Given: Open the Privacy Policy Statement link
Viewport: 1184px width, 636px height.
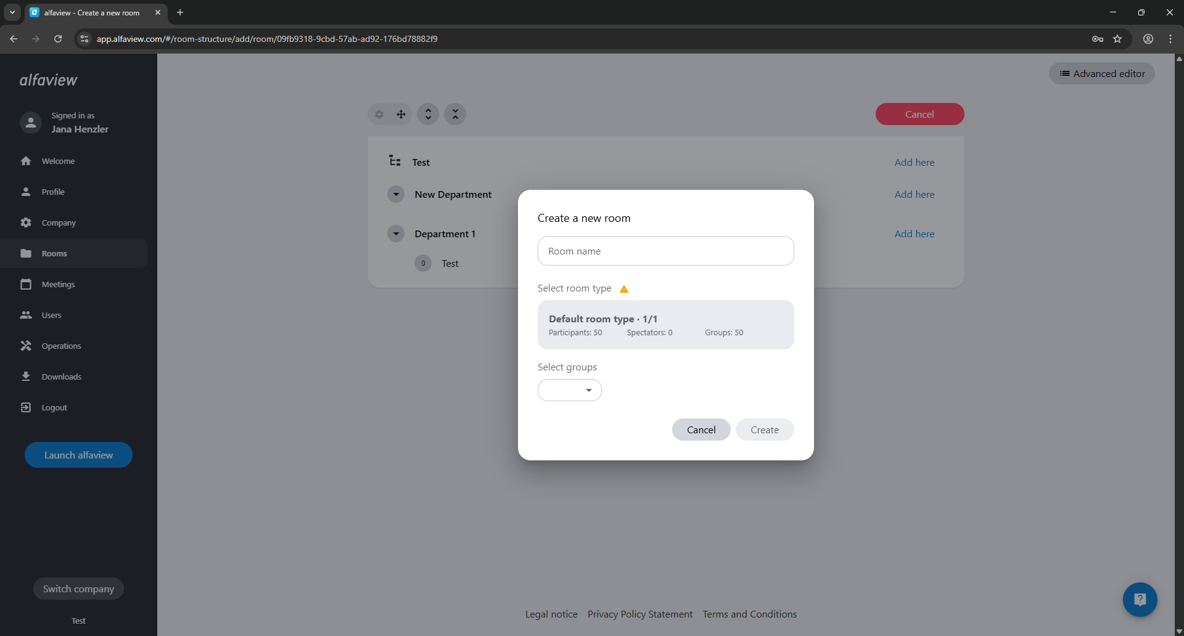Looking at the screenshot, I should [x=640, y=614].
